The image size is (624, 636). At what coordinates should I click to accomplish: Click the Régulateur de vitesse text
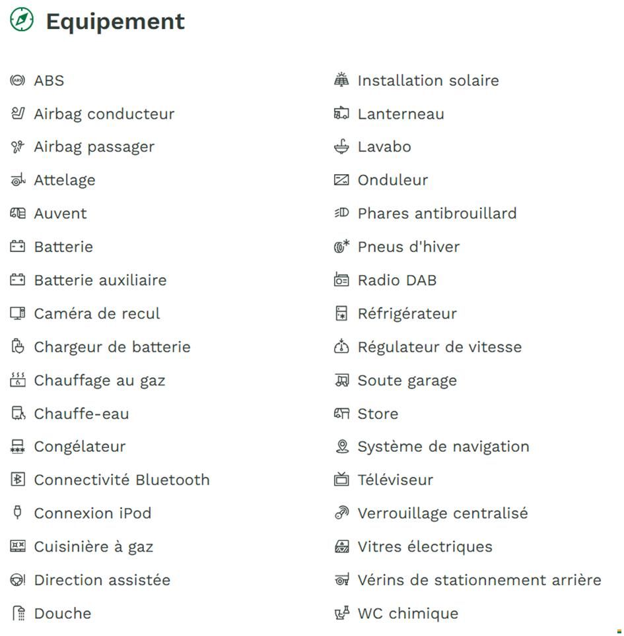point(439,347)
